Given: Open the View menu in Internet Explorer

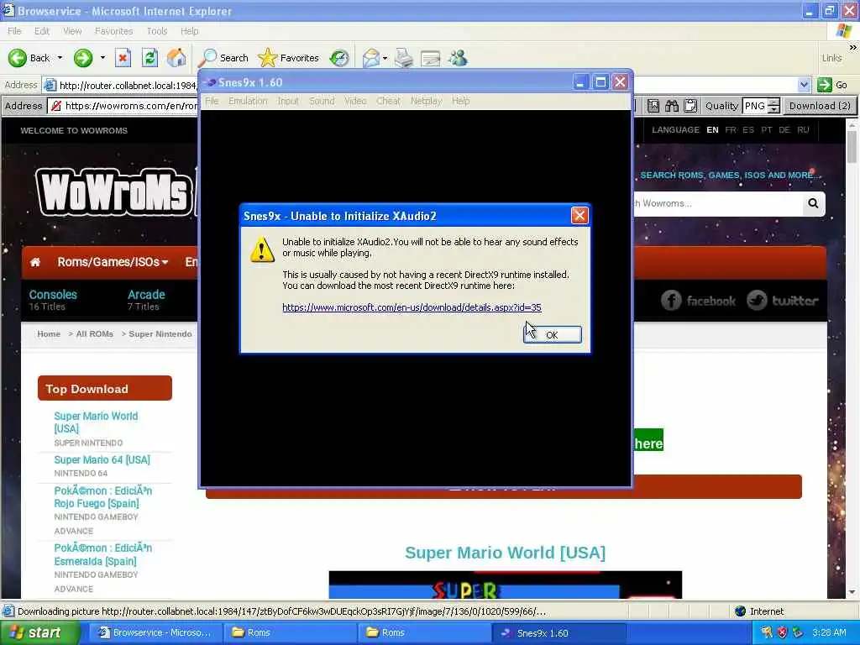Looking at the screenshot, I should (x=72, y=31).
